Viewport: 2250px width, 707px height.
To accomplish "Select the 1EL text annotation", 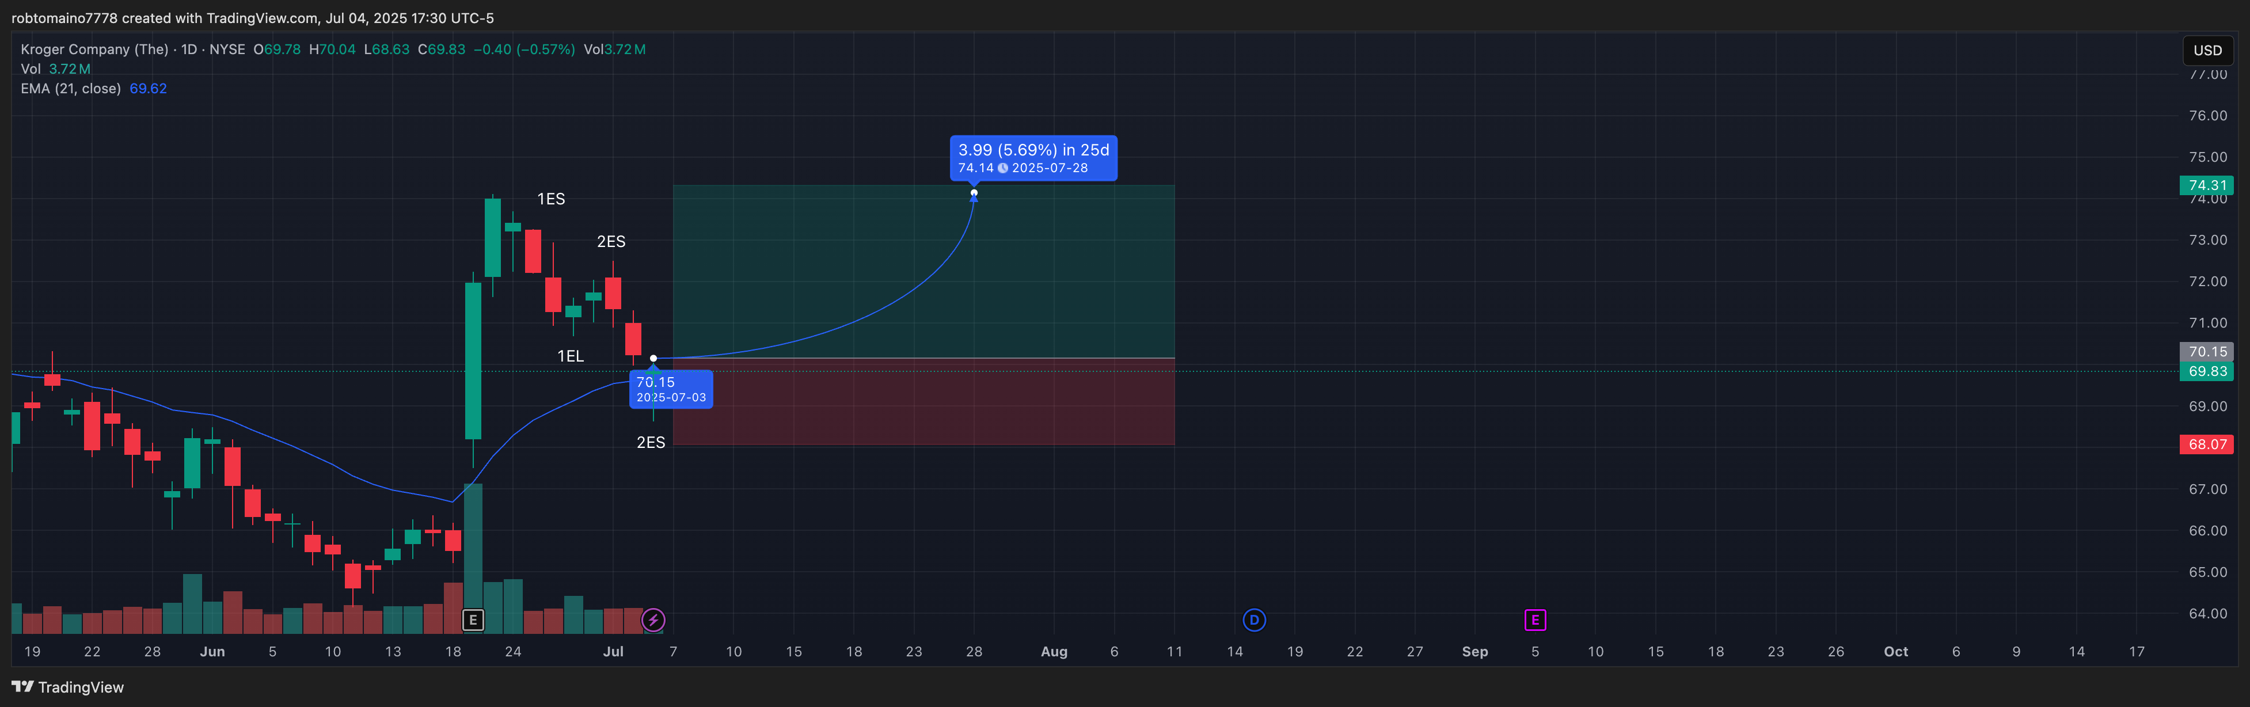I will click(x=571, y=356).
